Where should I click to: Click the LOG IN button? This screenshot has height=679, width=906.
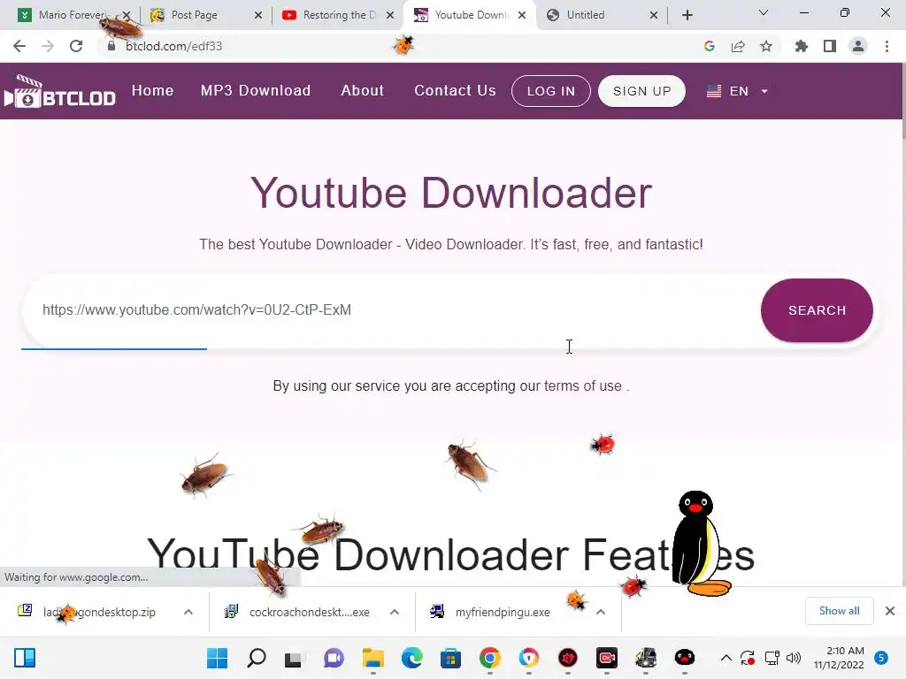click(551, 91)
